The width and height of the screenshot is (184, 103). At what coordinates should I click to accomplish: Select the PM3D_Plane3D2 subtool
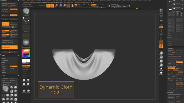[176, 3]
